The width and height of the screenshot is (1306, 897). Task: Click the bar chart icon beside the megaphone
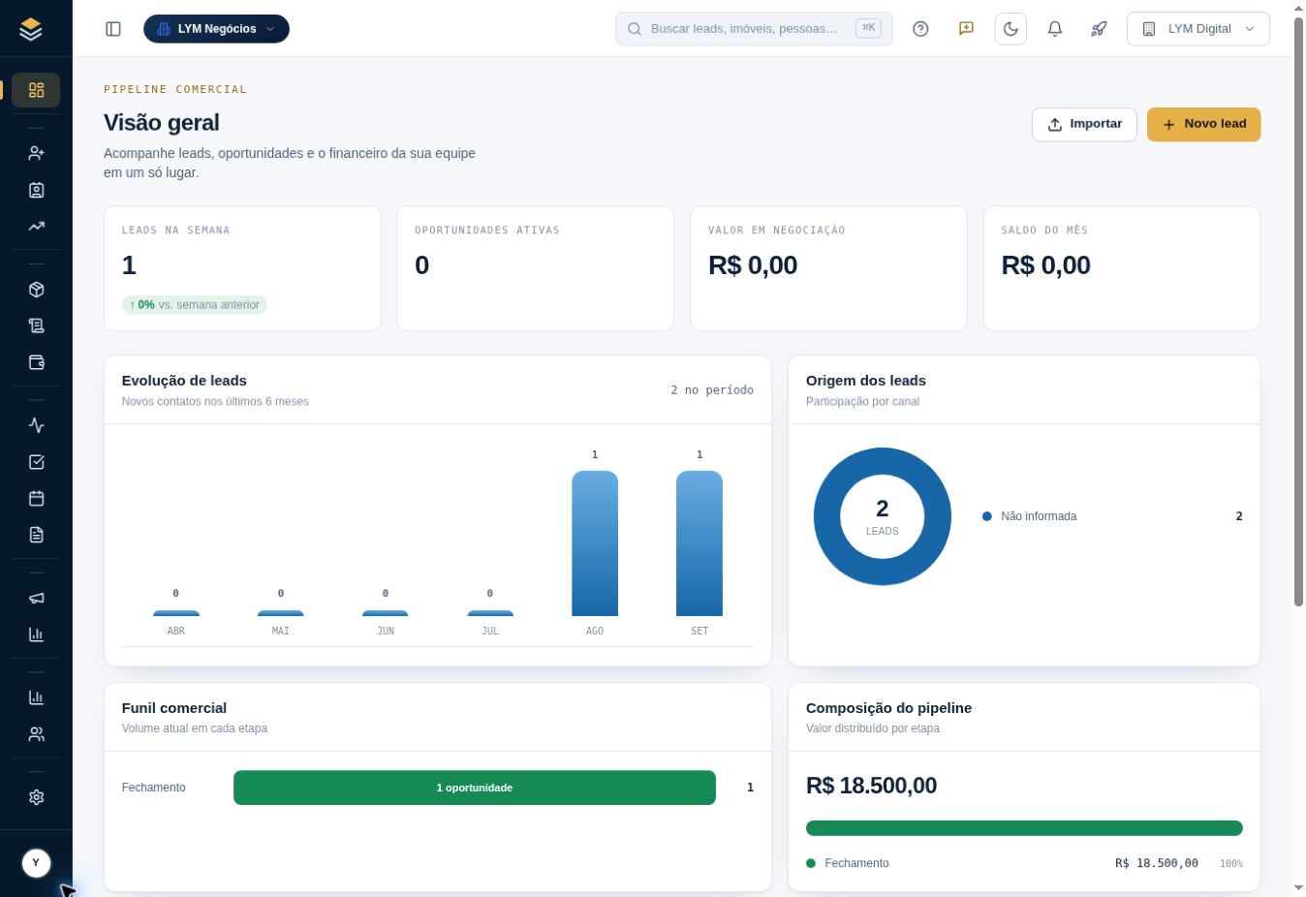pos(36,634)
